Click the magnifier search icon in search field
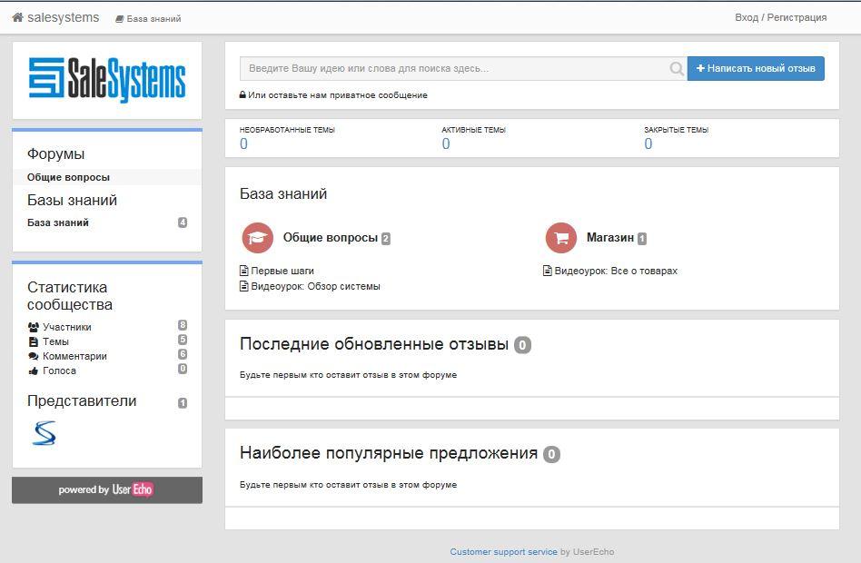The image size is (861, 563). [x=677, y=69]
